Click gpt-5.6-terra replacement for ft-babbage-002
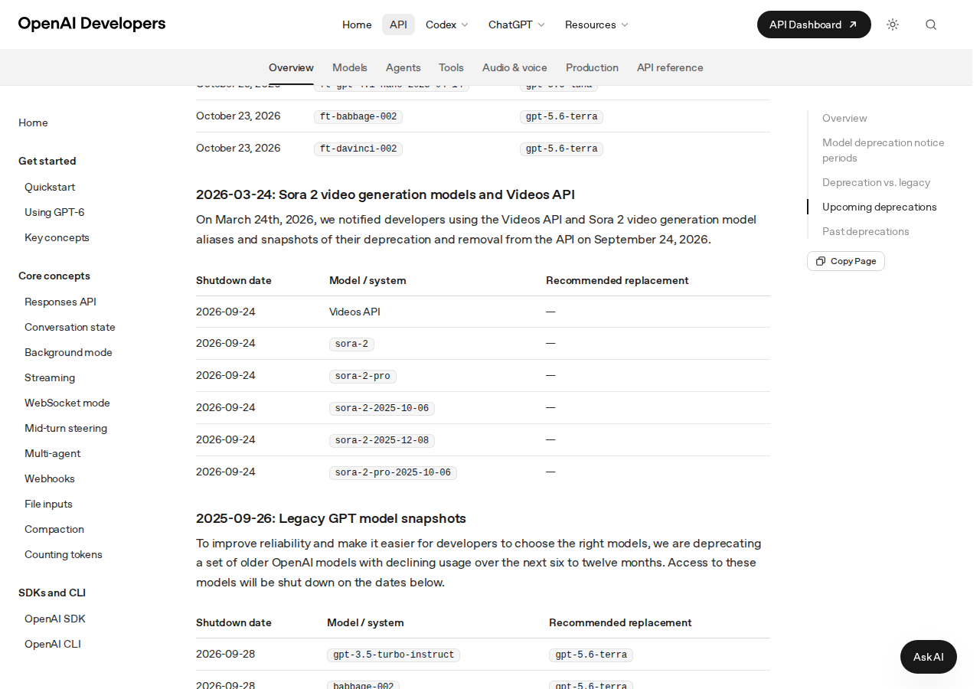Screen dimensions: 980x689 [x=561, y=117]
